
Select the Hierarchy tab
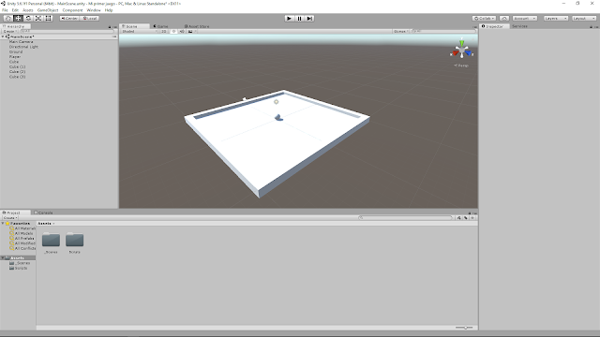pos(15,26)
